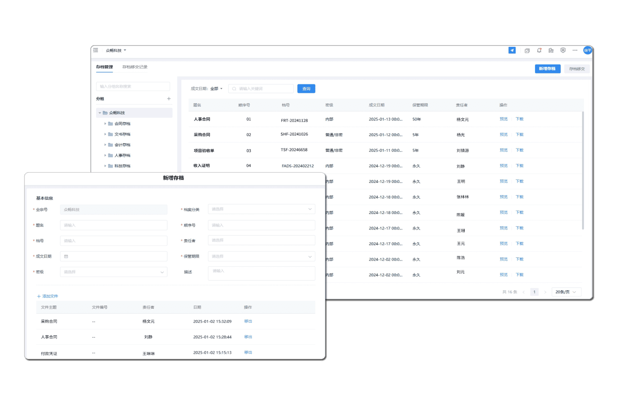Click the blue 新增存档 button
This screenshot has width=628, height=411.
point(547,69)
